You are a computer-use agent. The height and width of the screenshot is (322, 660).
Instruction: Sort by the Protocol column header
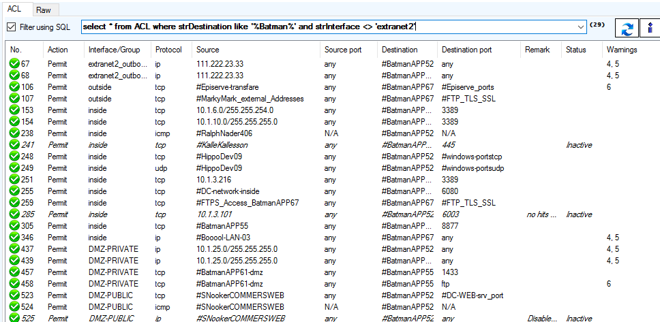click(x=171, y=50)
